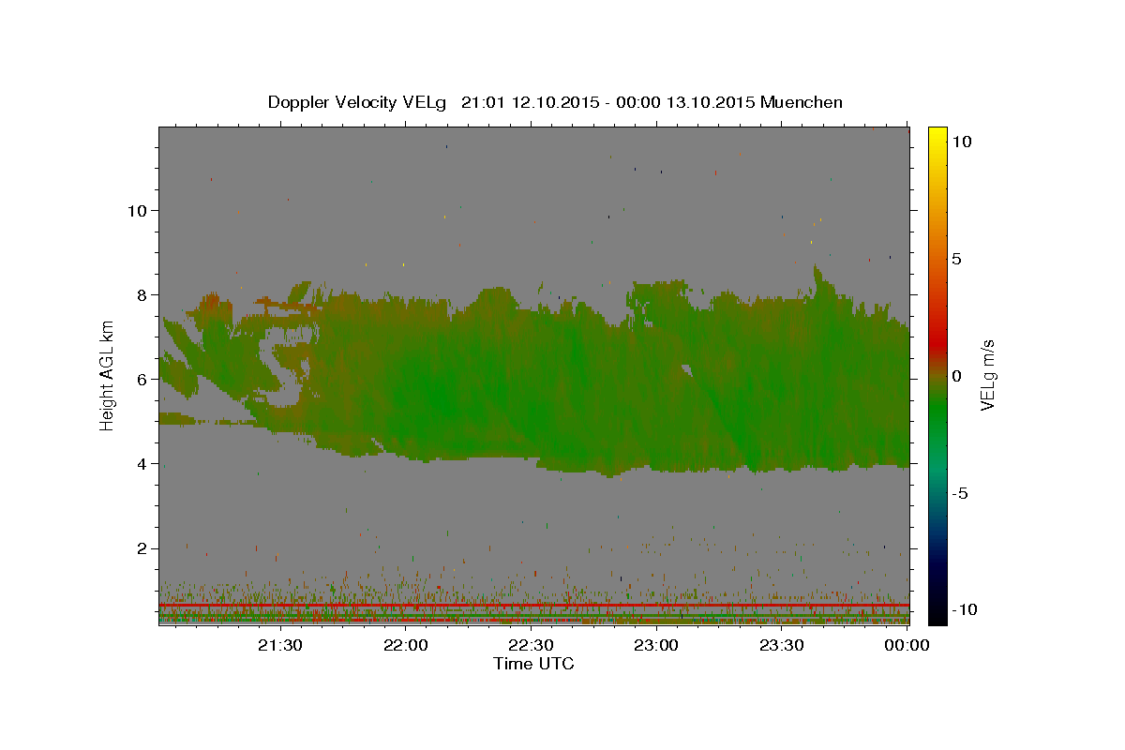Click the 00:00 time tick label
Image resolution: width=1125 pixels, height=750 pixels.
pos(907,645)
